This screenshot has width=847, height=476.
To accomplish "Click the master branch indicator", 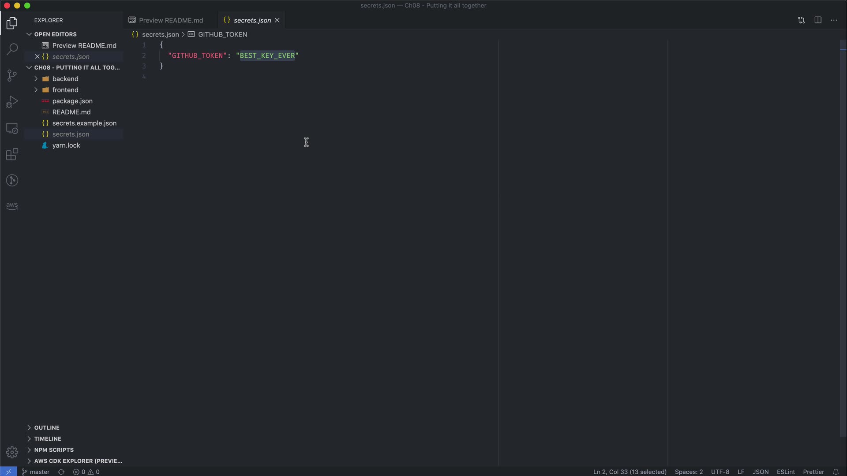I will (x=36, y=472).
